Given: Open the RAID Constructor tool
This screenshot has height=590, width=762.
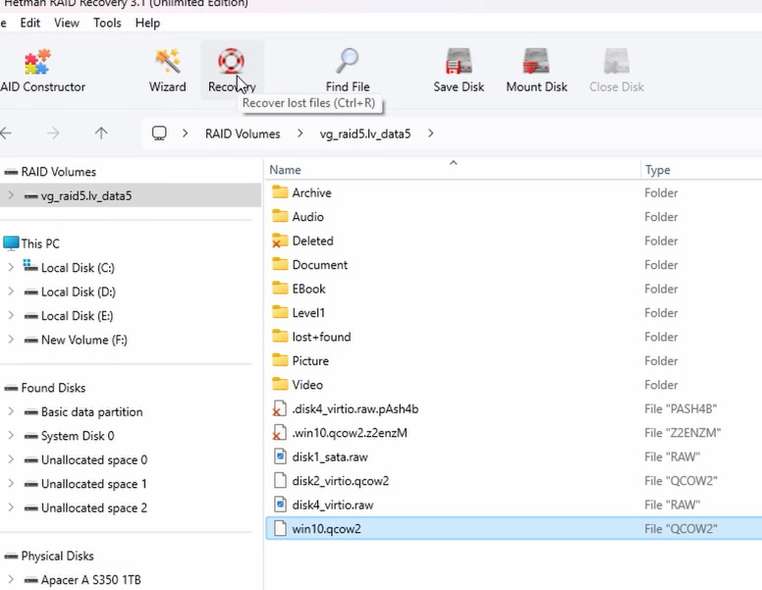Looking at the screenshot, I should coord(41,71).
